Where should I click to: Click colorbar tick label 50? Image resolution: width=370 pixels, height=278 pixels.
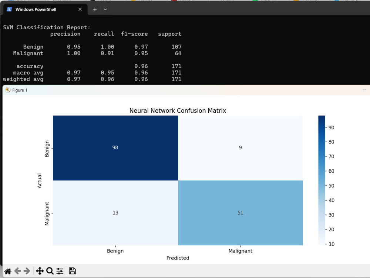(331, 186)
